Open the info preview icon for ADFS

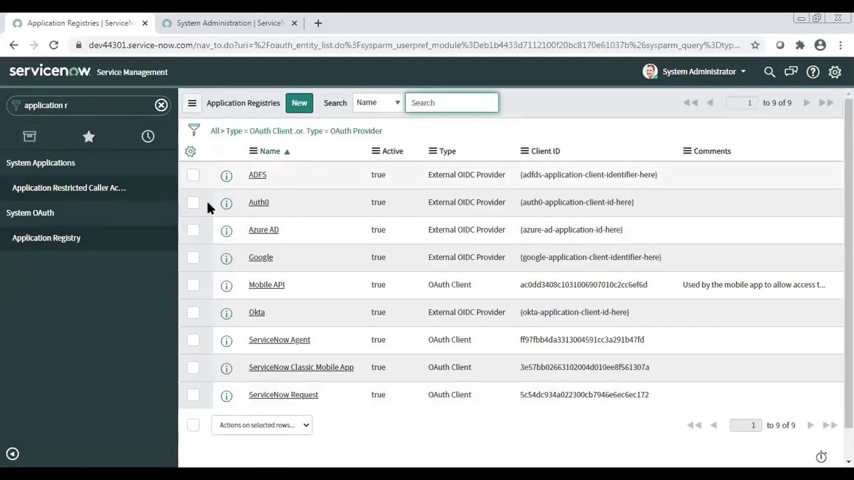click(226, 175)
